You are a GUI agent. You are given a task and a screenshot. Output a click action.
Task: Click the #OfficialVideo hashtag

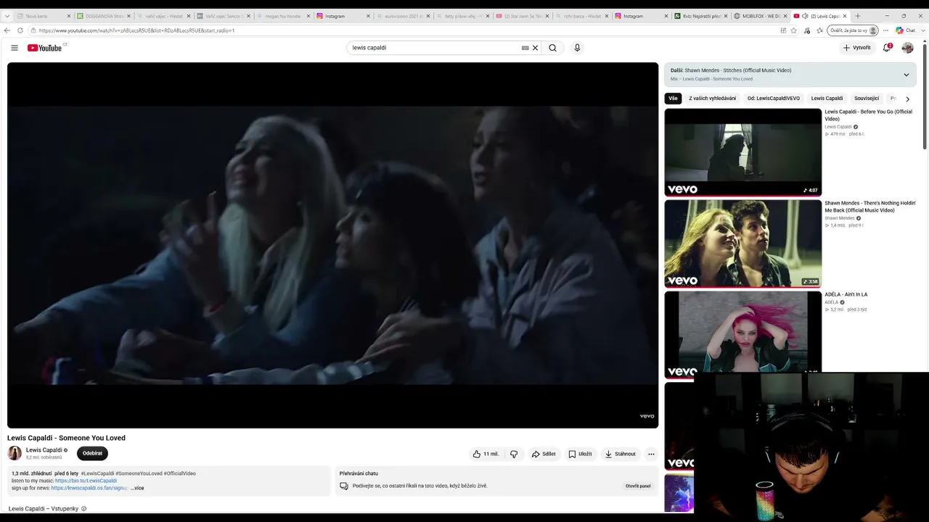coord(180,473)
